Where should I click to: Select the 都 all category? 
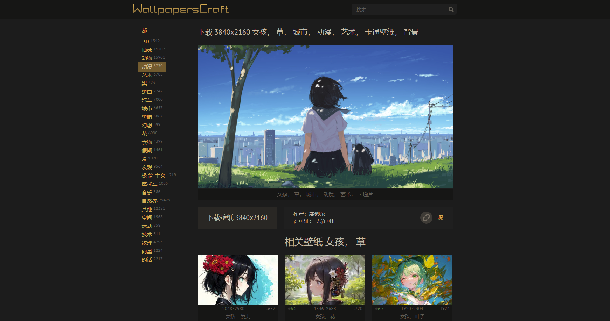tap(144, 31)
